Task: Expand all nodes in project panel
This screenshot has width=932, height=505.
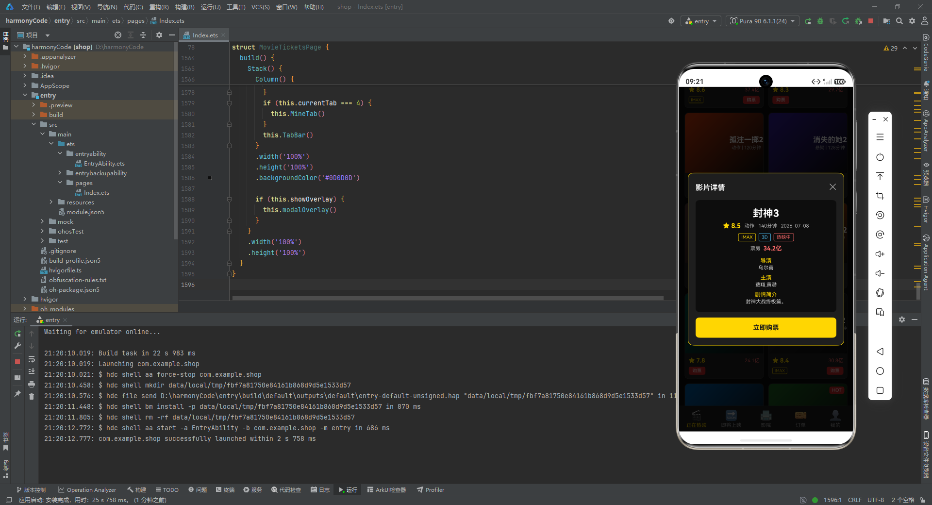Action: [131, 35]
